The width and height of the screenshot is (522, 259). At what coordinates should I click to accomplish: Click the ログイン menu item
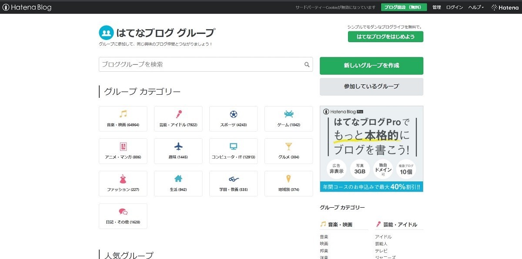click(454, 7)
